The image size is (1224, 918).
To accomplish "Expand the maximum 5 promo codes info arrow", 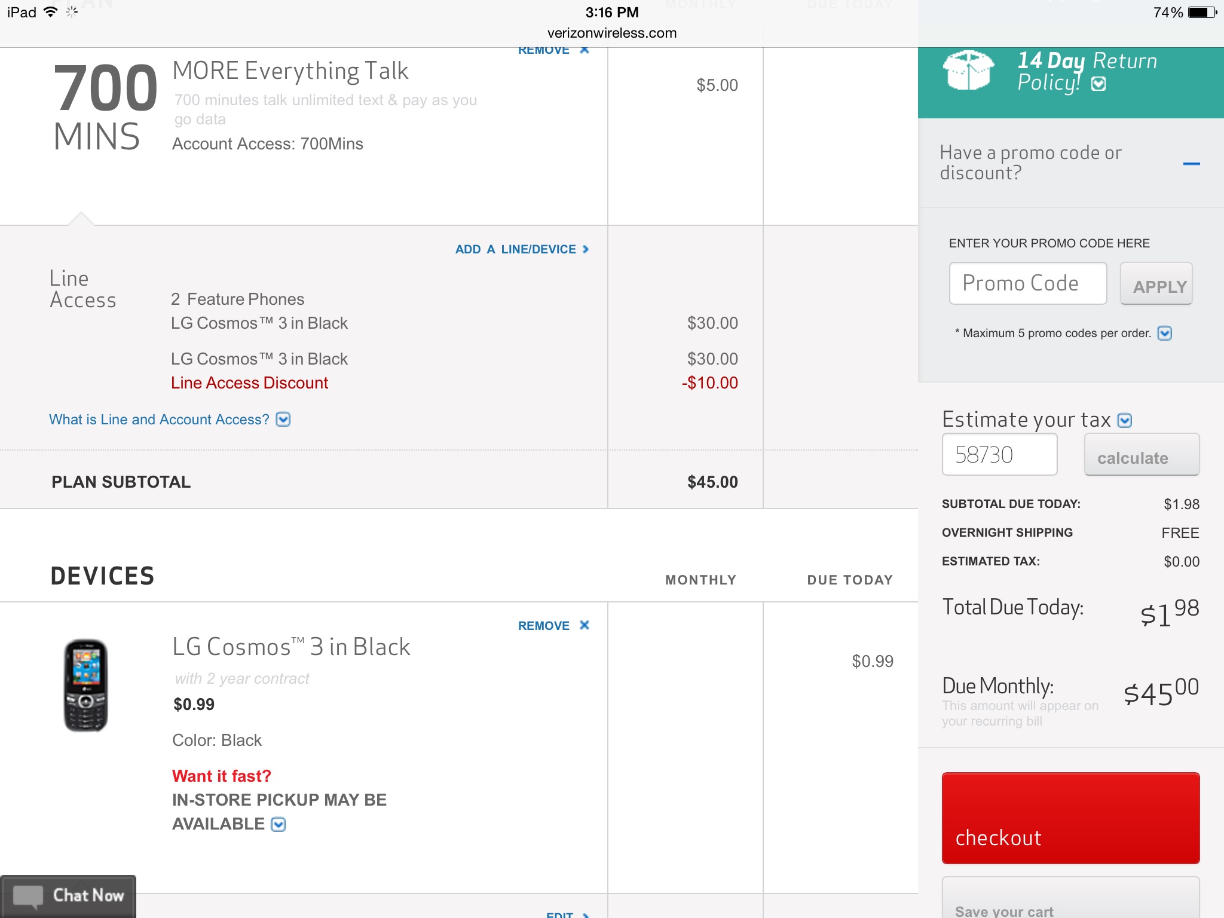I will pyautogui.click(x=1165, y=333).
